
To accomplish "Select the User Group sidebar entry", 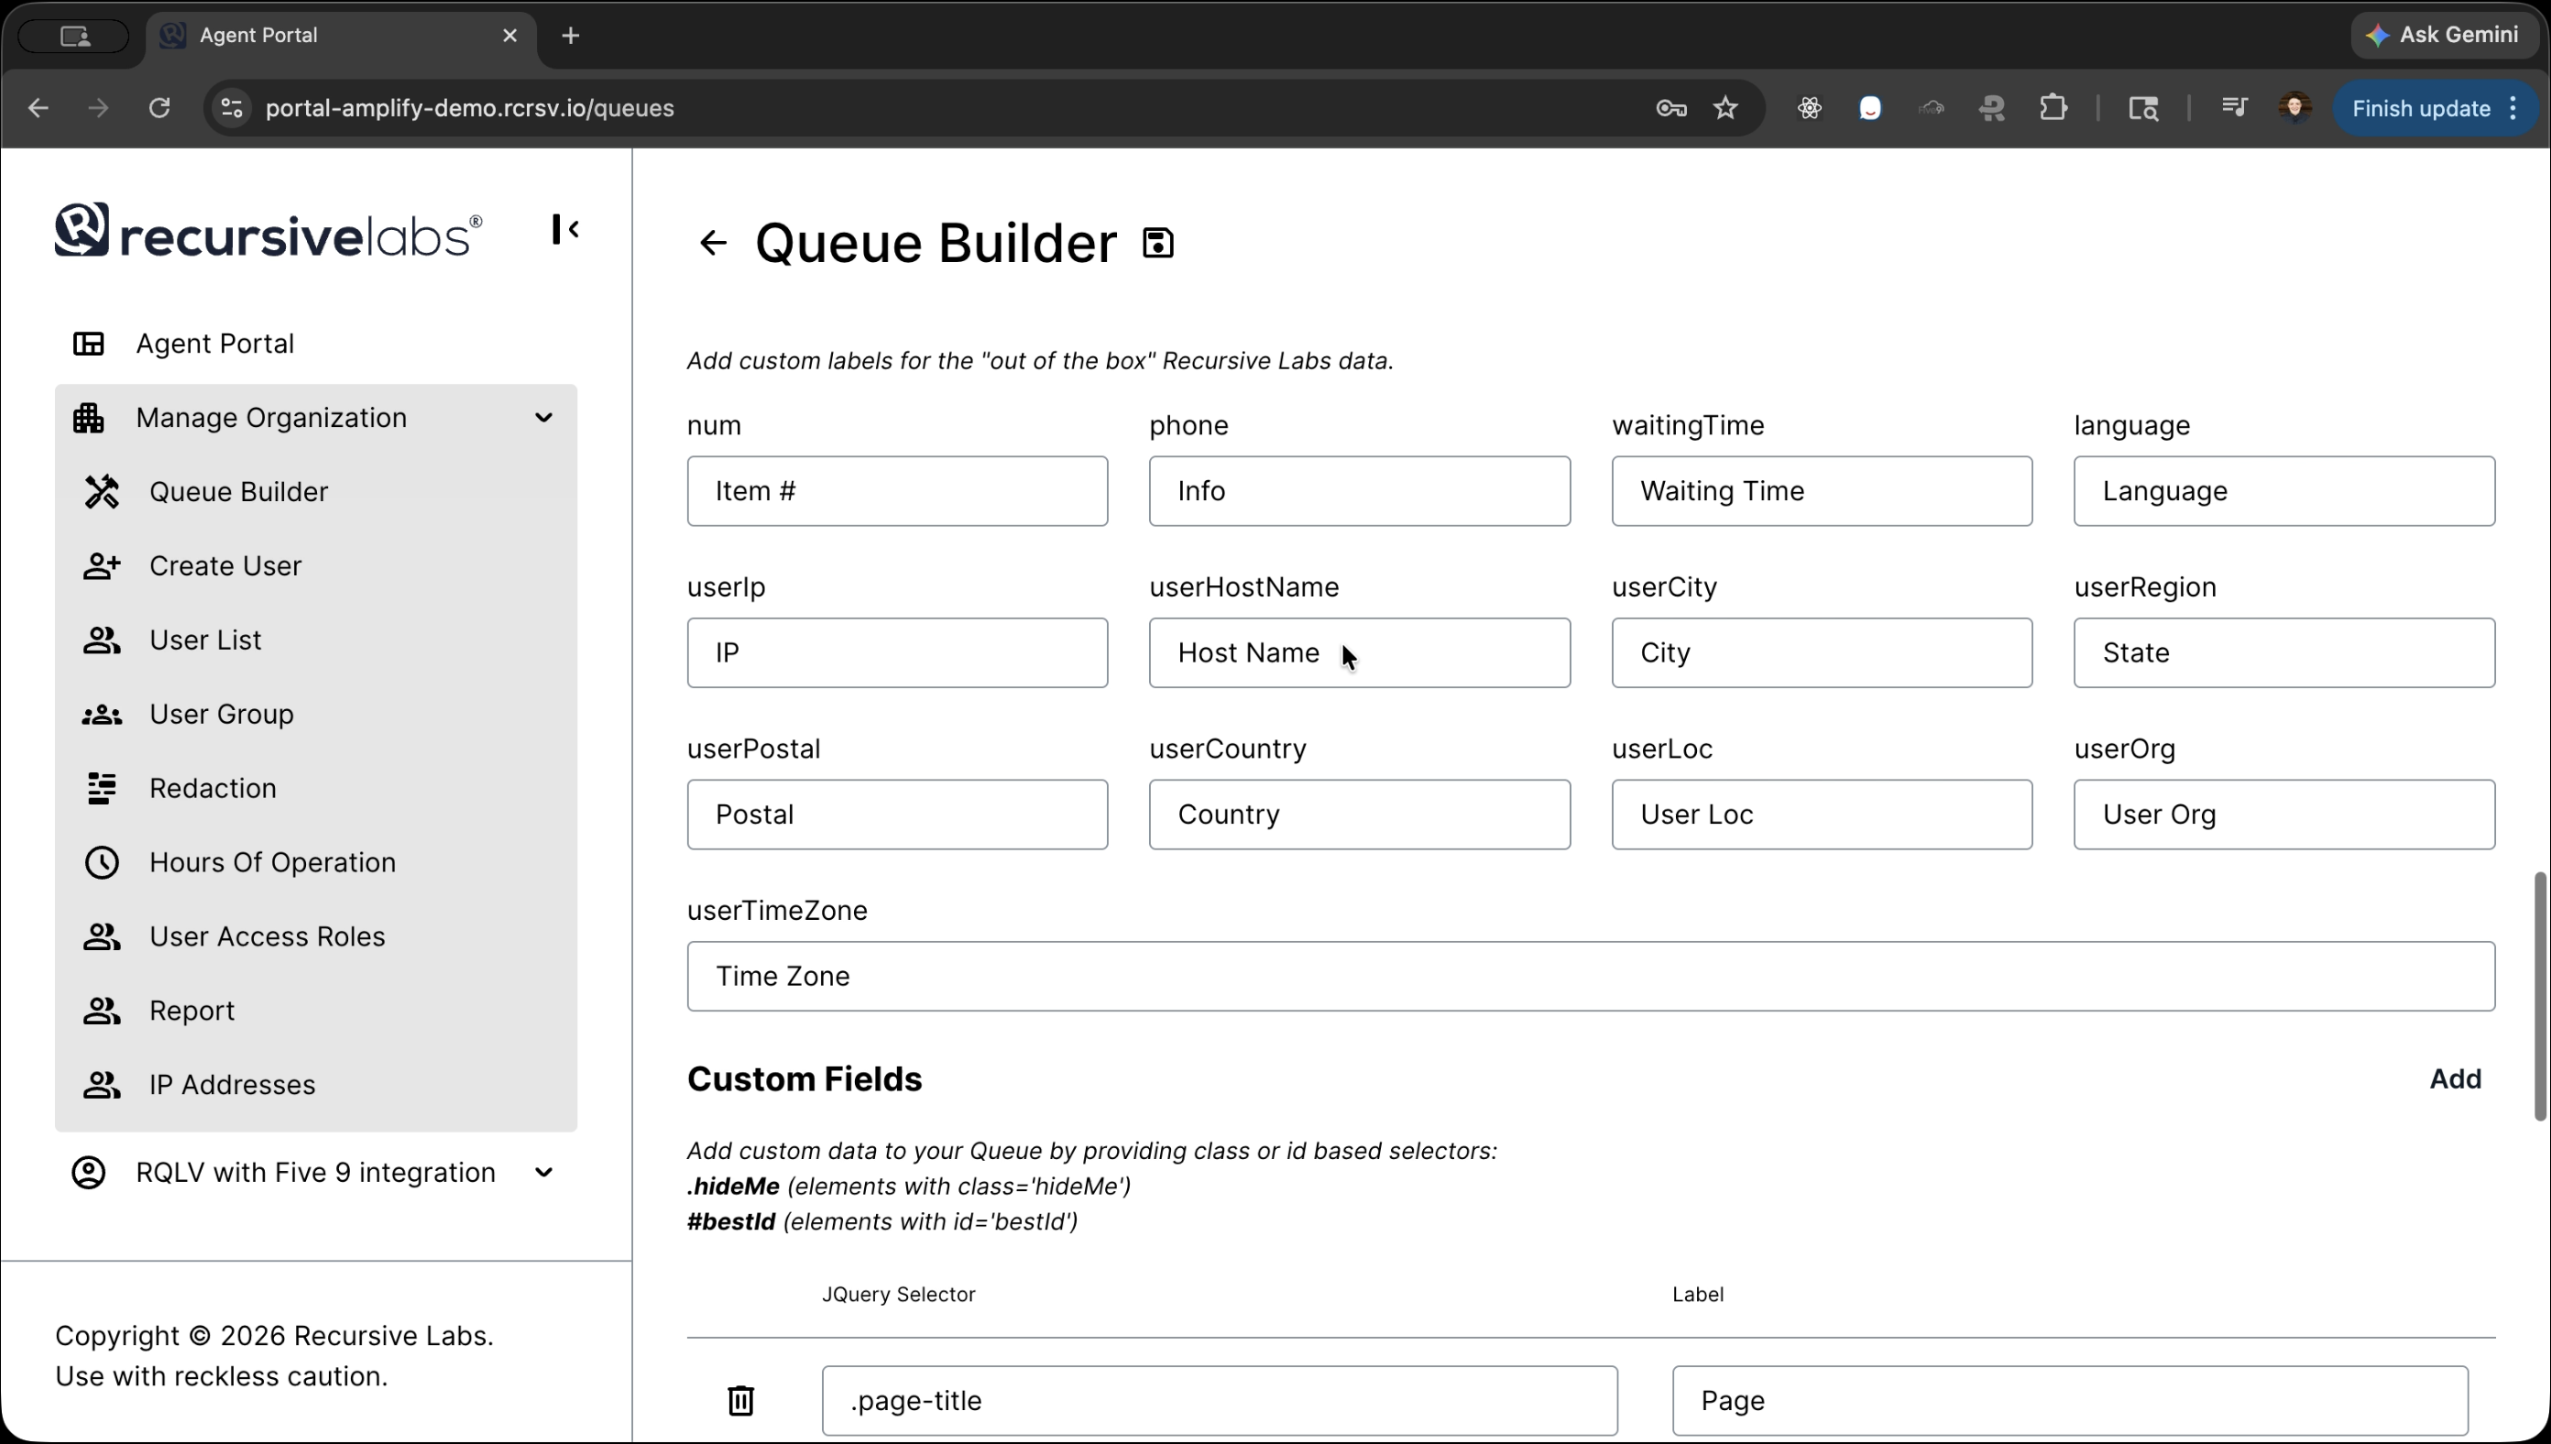I will pos(220,713).
